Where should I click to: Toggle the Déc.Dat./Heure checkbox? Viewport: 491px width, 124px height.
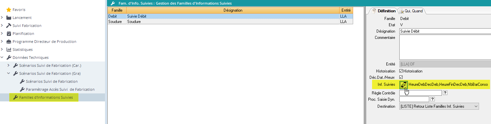(401, 77)
